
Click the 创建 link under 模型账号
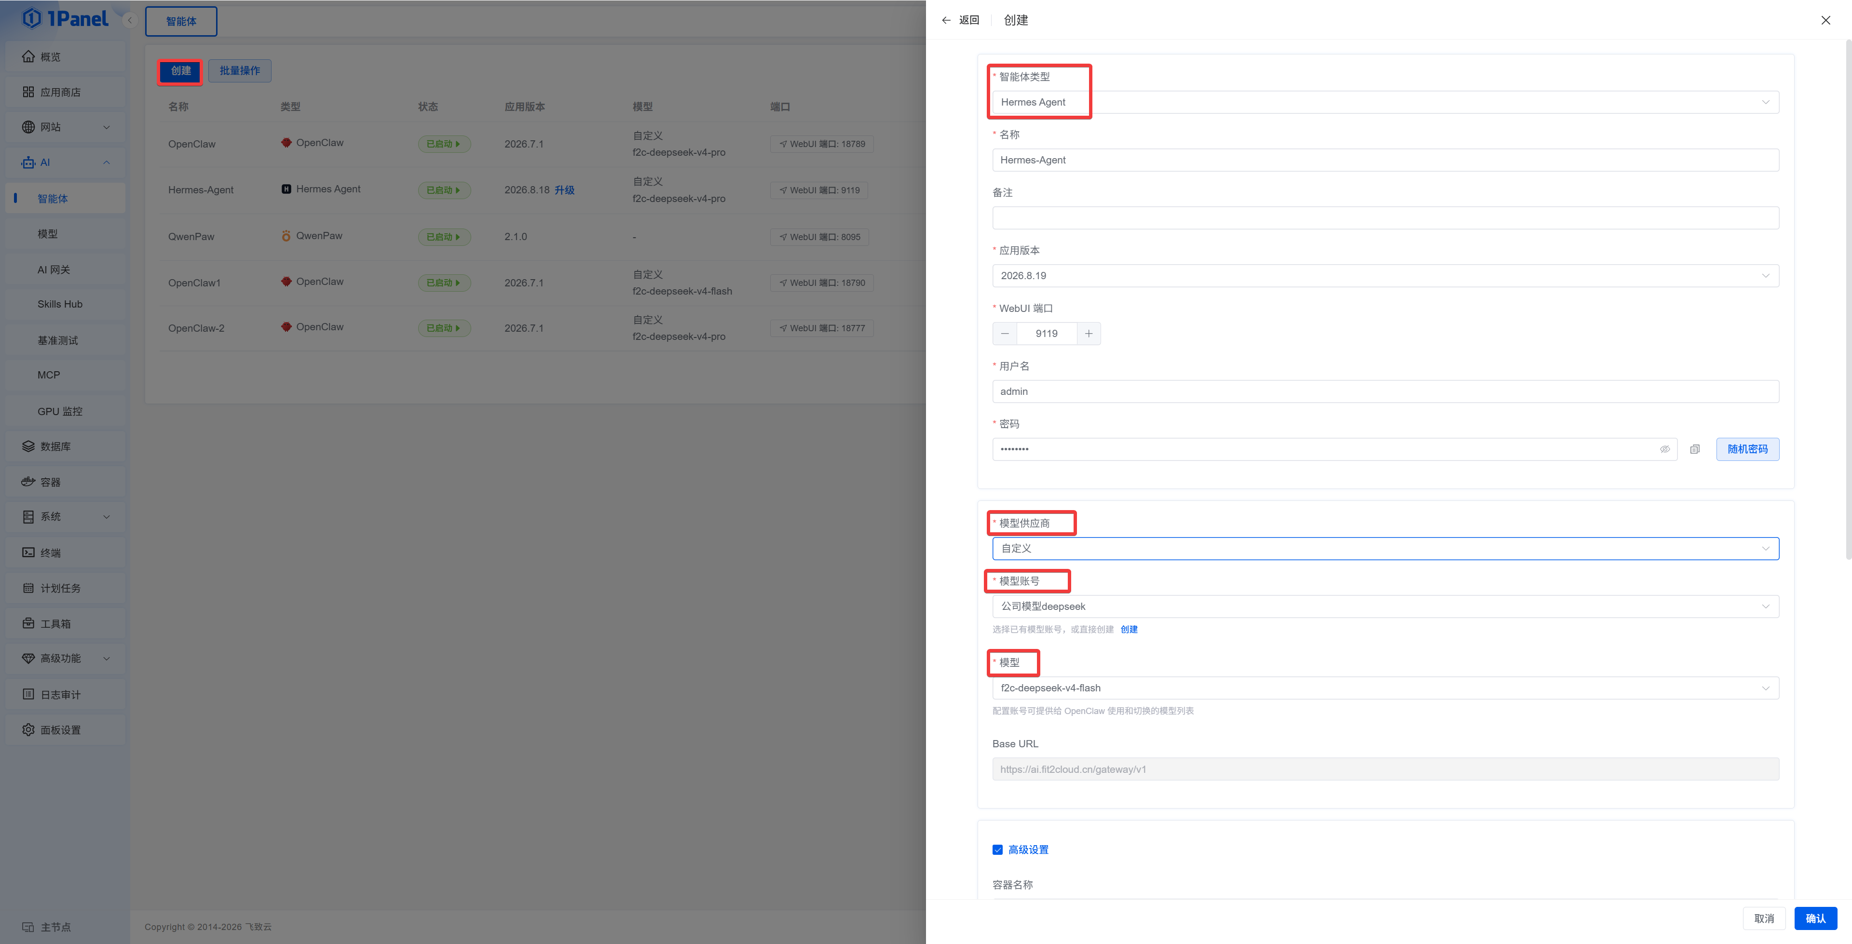(x=1129, y=630)
